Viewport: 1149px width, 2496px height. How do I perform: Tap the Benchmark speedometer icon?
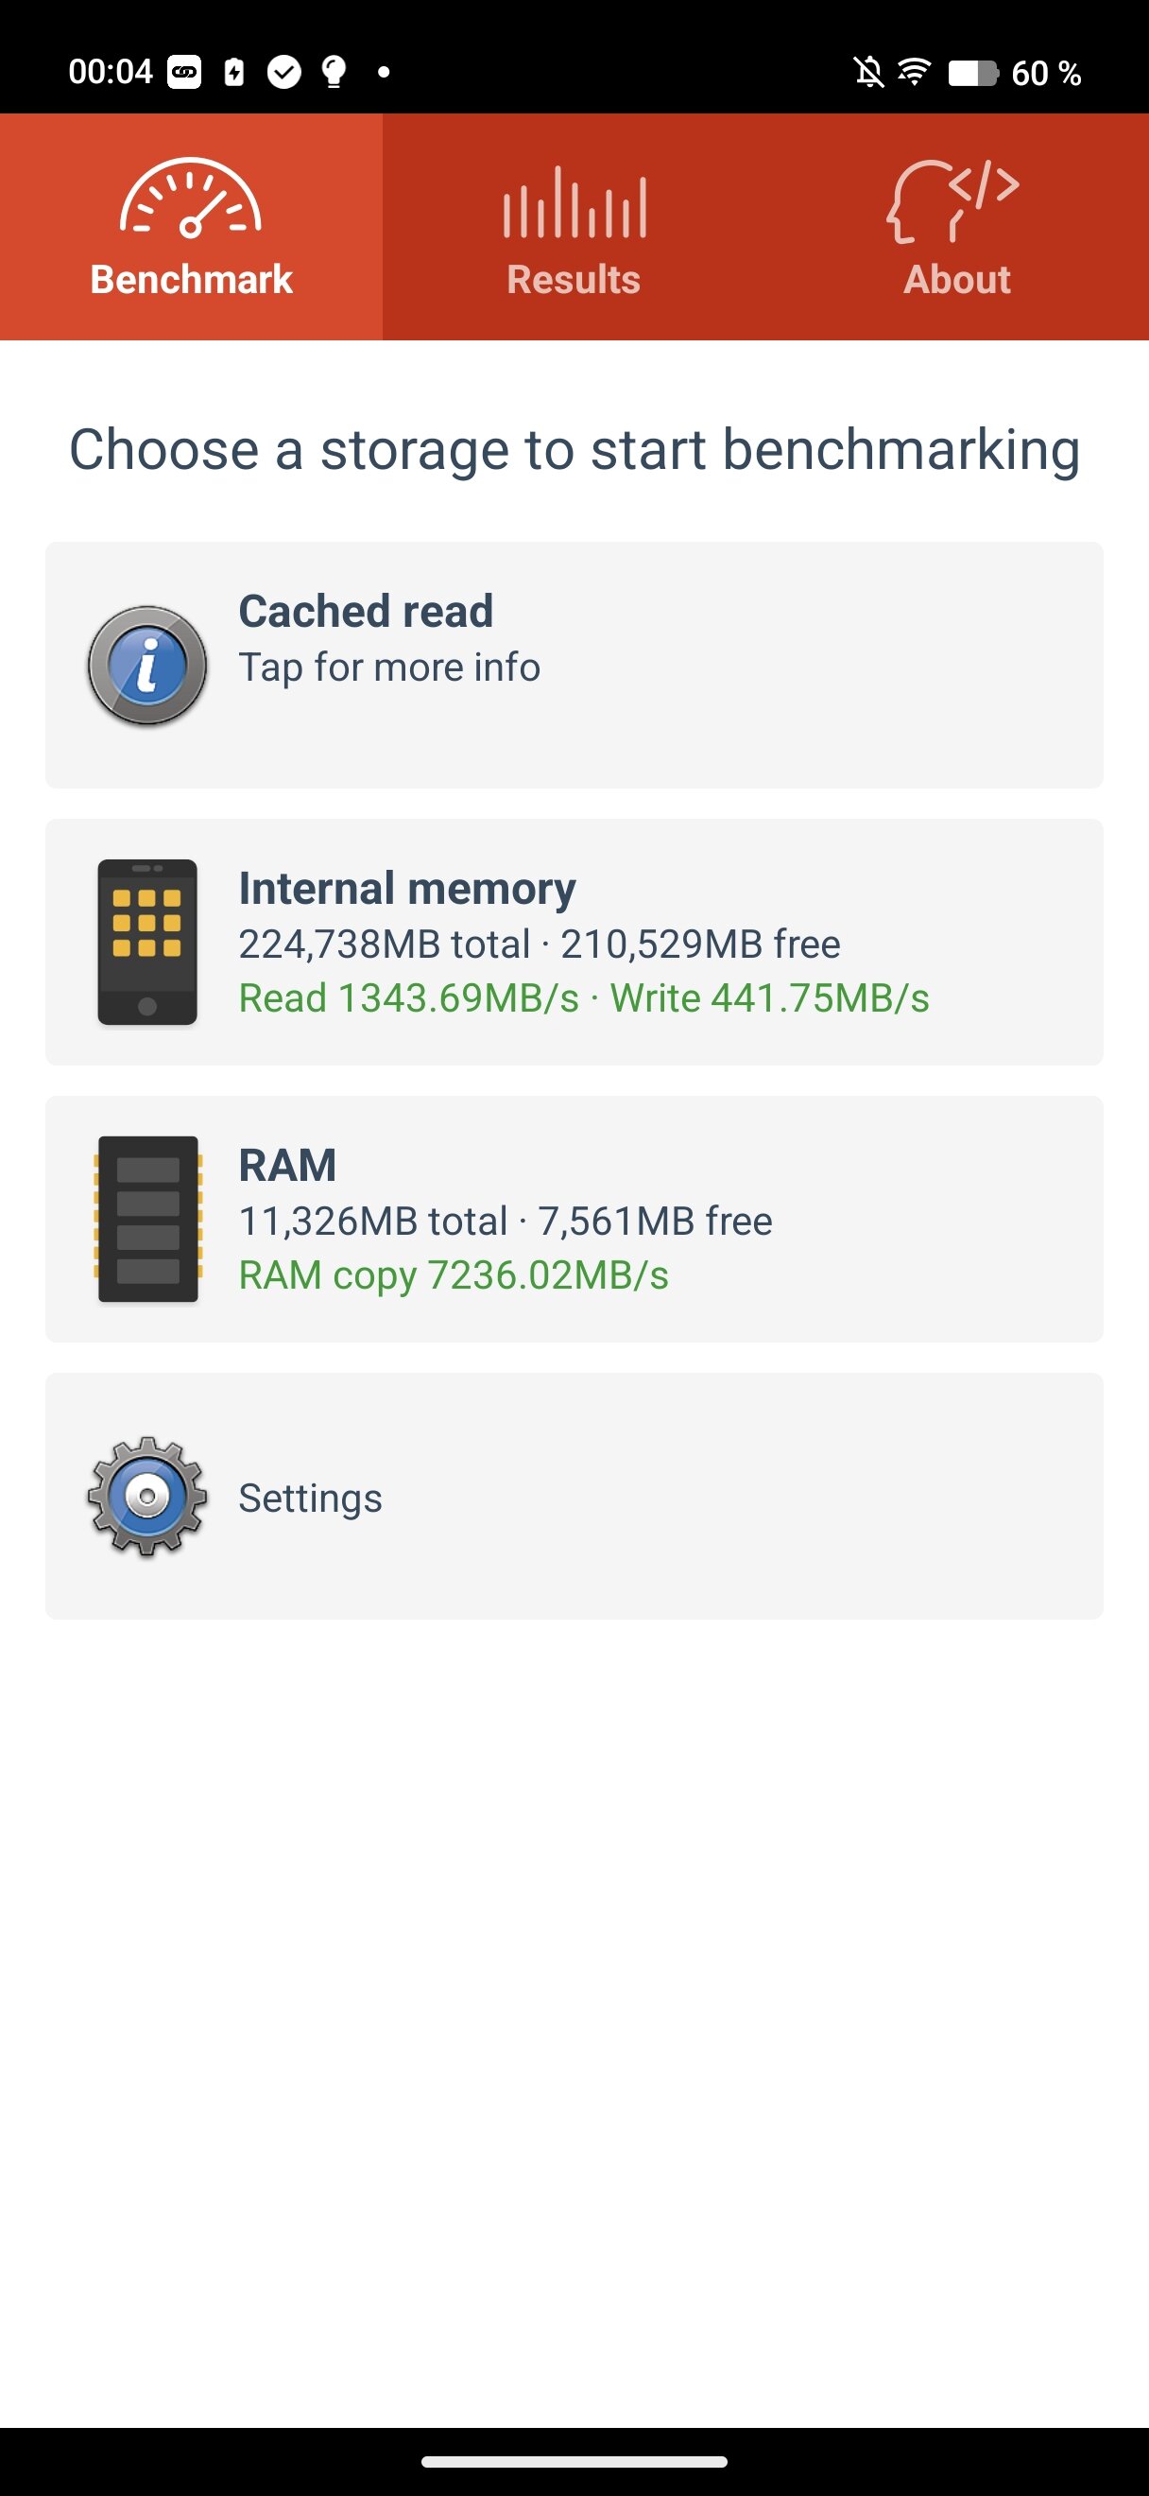pyautogui.click(x=191, y=199)
